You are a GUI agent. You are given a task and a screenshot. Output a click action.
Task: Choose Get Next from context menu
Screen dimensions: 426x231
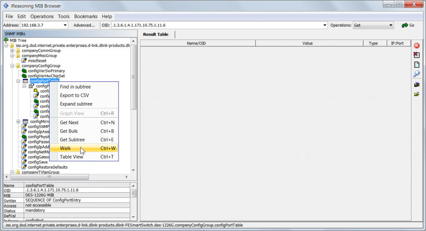(84, 123)
